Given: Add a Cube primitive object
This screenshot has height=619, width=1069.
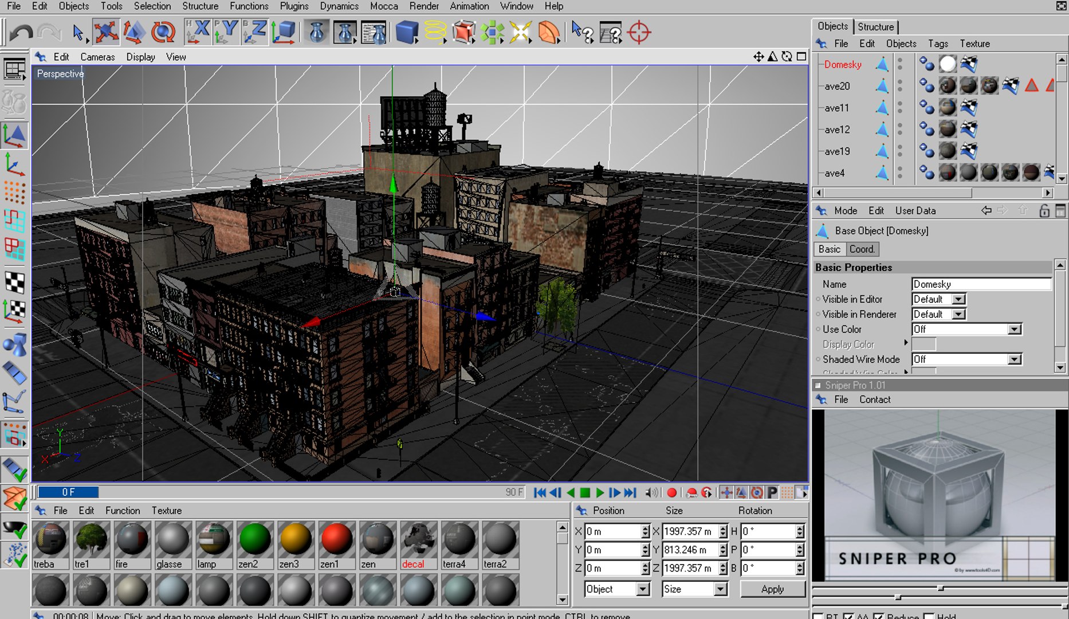Looking at the screenshot, I should click(407, 32).
